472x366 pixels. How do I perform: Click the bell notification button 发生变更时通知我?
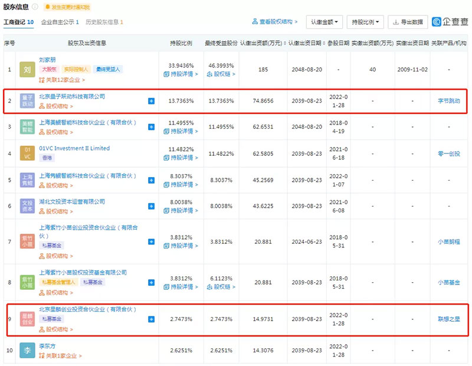point(67,7)
